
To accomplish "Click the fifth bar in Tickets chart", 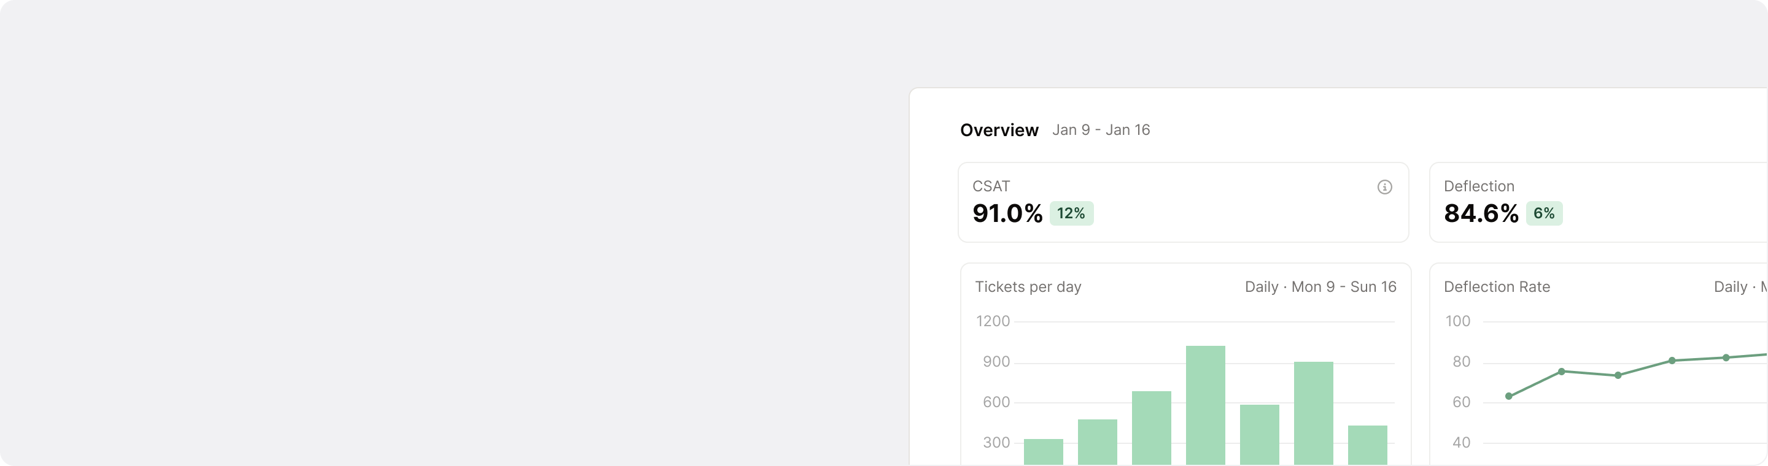I will tap(1260, 435).
